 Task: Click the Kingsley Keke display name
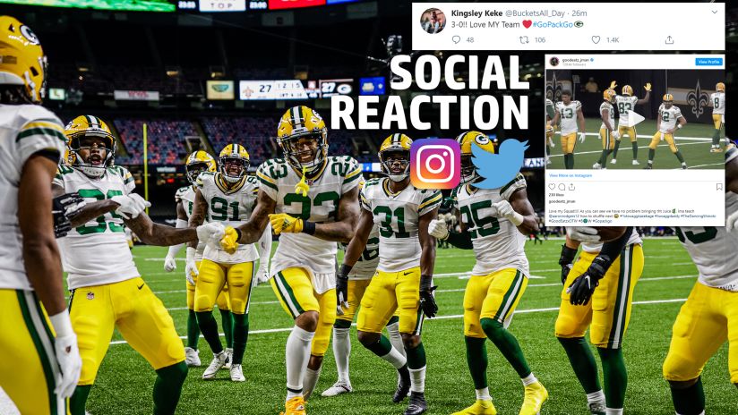point(476,13)
